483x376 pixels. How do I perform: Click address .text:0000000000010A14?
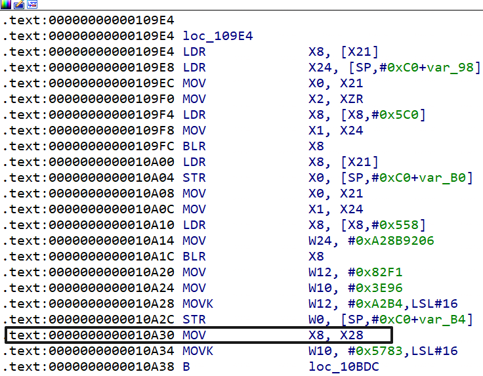[89, 241]
